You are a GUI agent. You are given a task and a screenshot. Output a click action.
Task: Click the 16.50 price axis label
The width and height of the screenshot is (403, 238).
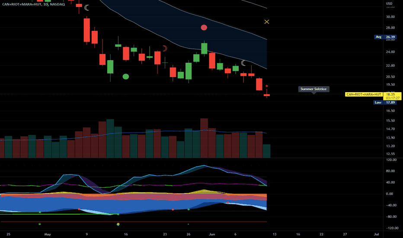(x=390, y=111)
